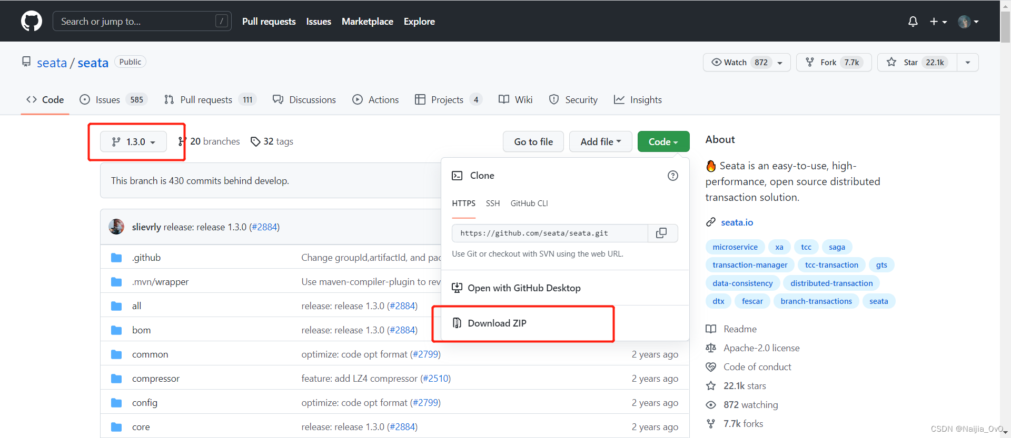The height and width of the screenshot is (438, 1011).
Task: Open the notifications bell
Action: tap(913, 22)
